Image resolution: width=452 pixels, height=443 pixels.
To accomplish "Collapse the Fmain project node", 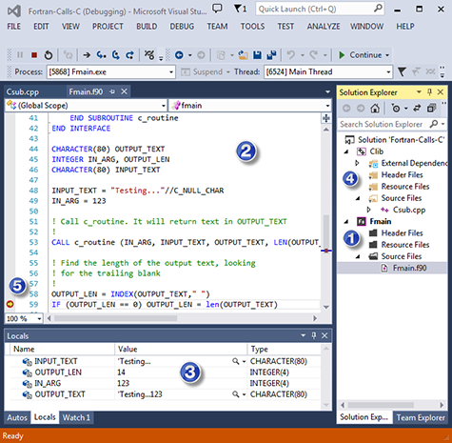I will click(x=346, y=222).
